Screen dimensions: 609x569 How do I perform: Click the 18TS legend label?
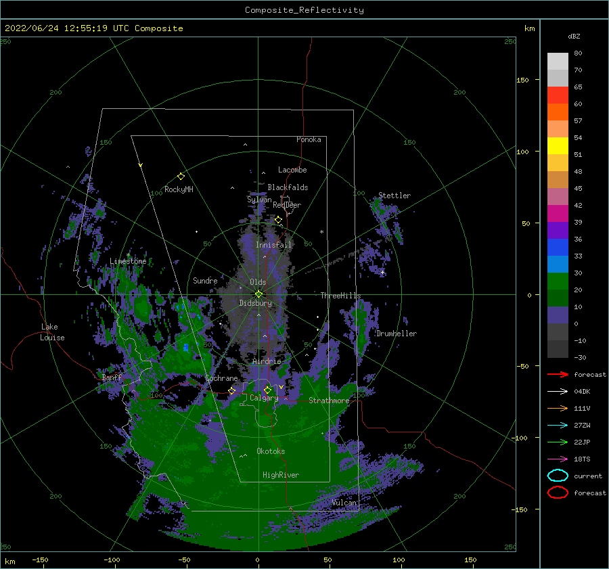click(582, 459)
